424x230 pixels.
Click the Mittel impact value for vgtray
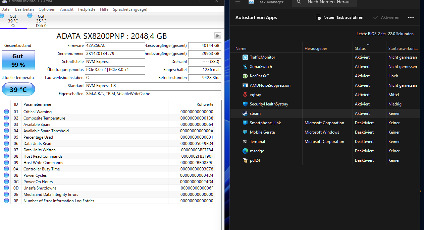(393, 95)
